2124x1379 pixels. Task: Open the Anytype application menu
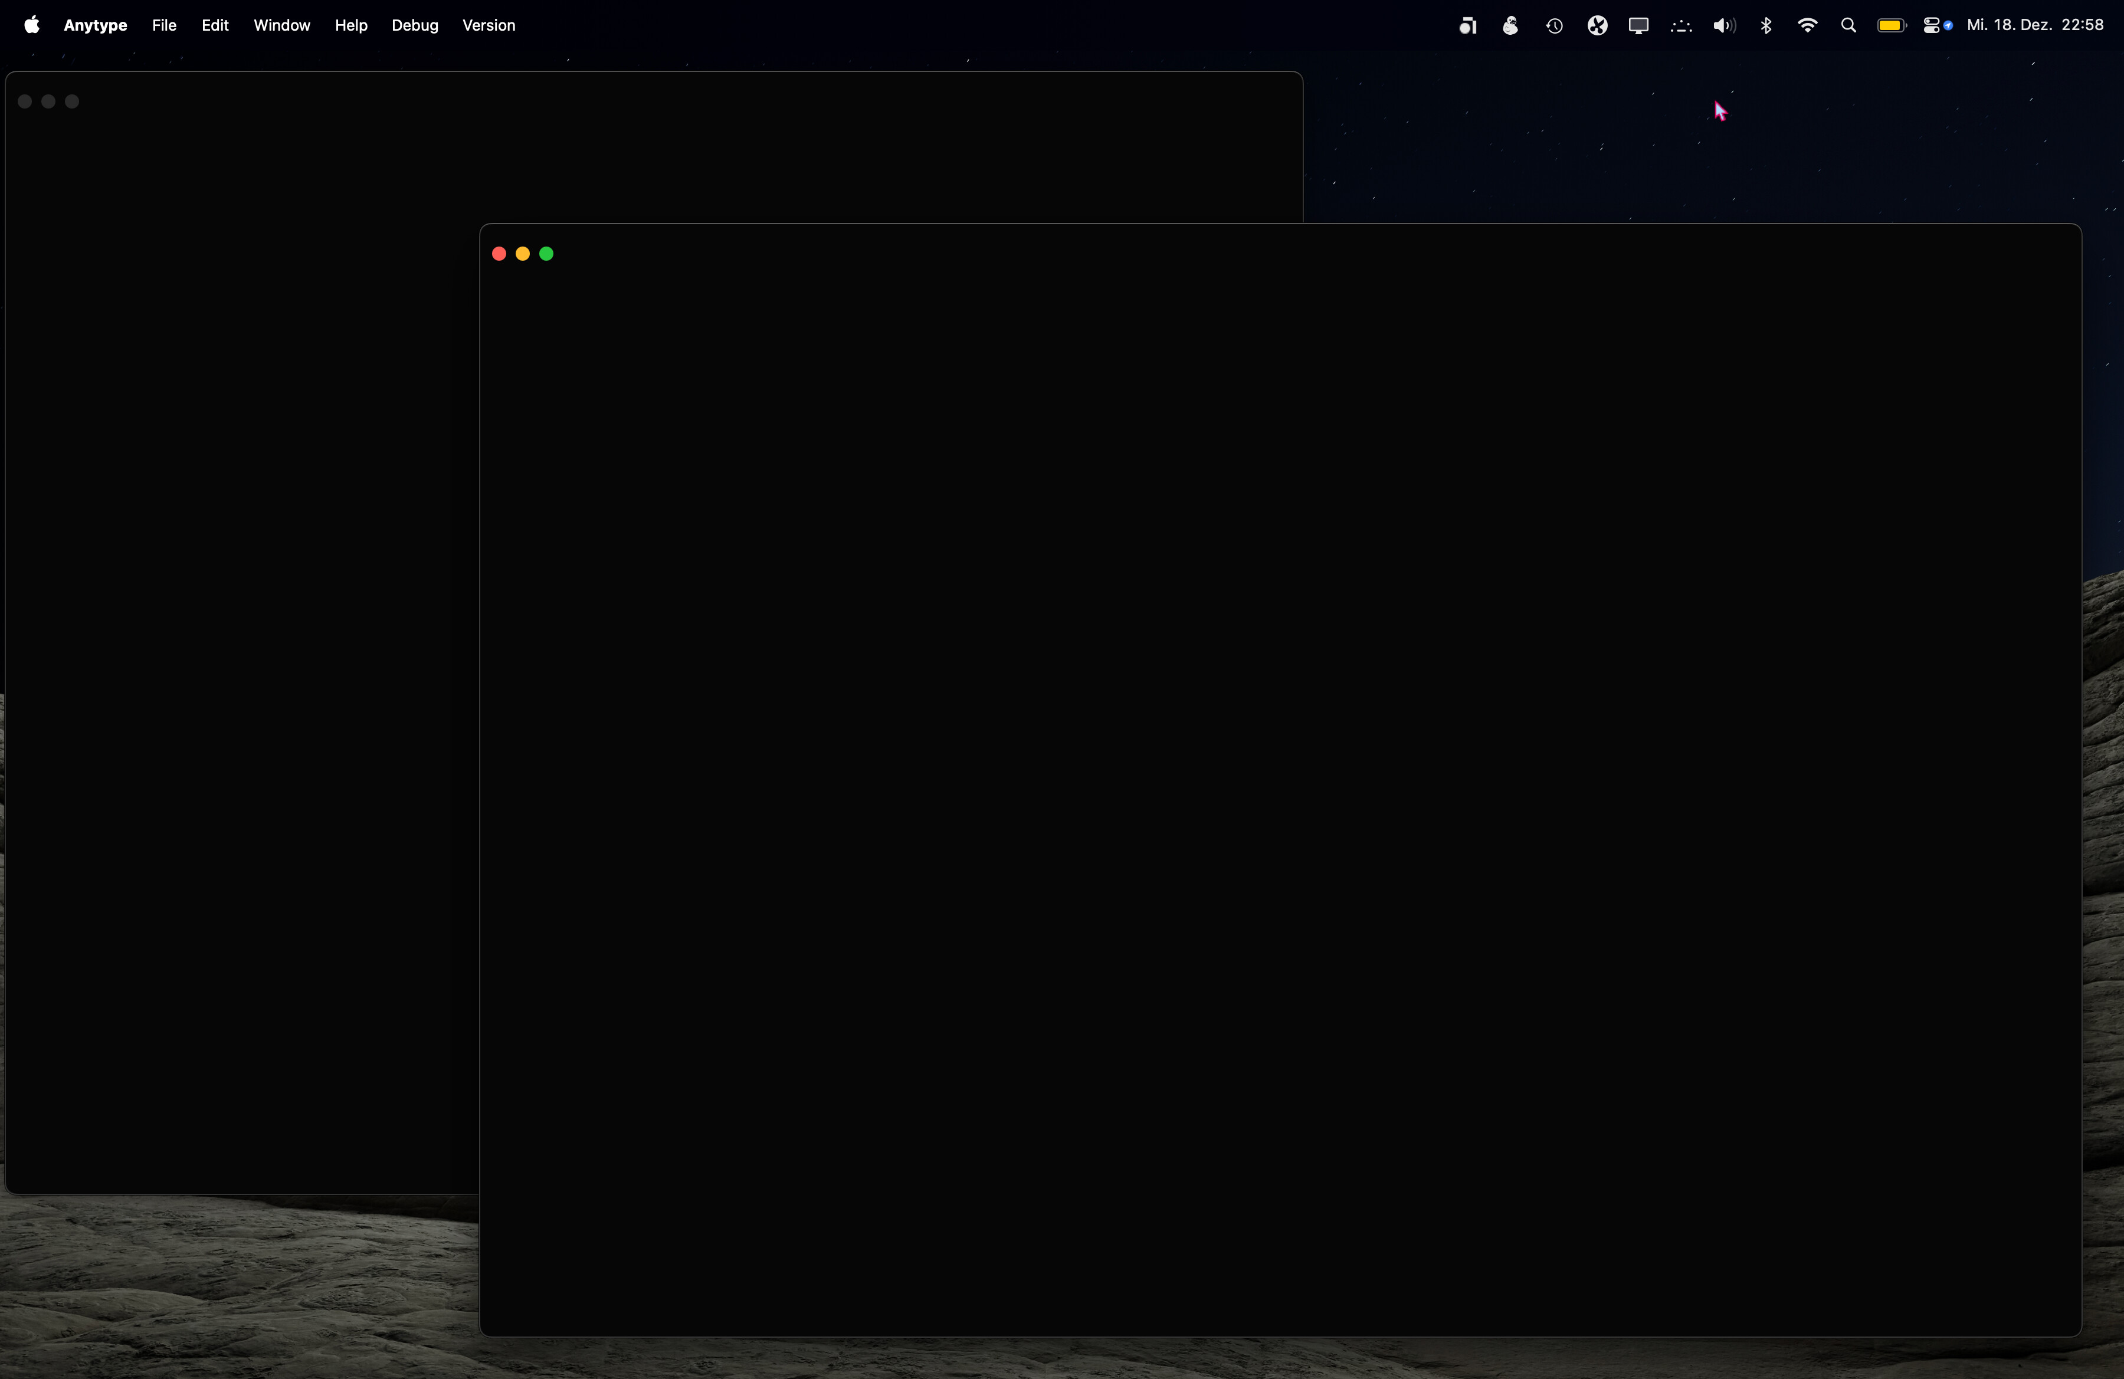tap(96, 25)
